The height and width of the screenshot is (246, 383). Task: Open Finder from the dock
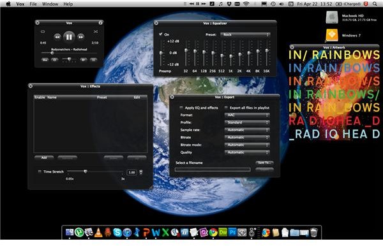pos(70,233)
